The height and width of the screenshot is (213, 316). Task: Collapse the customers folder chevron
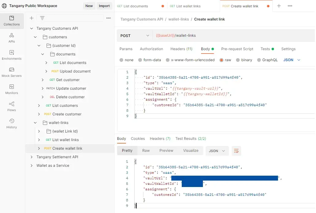(35, 37)
